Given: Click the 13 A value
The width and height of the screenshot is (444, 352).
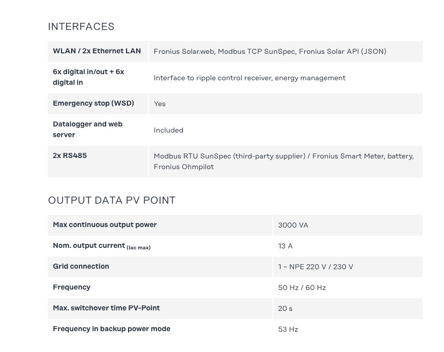Looking at the screenshot, I should pyautogui.click(x=286, y=246).
